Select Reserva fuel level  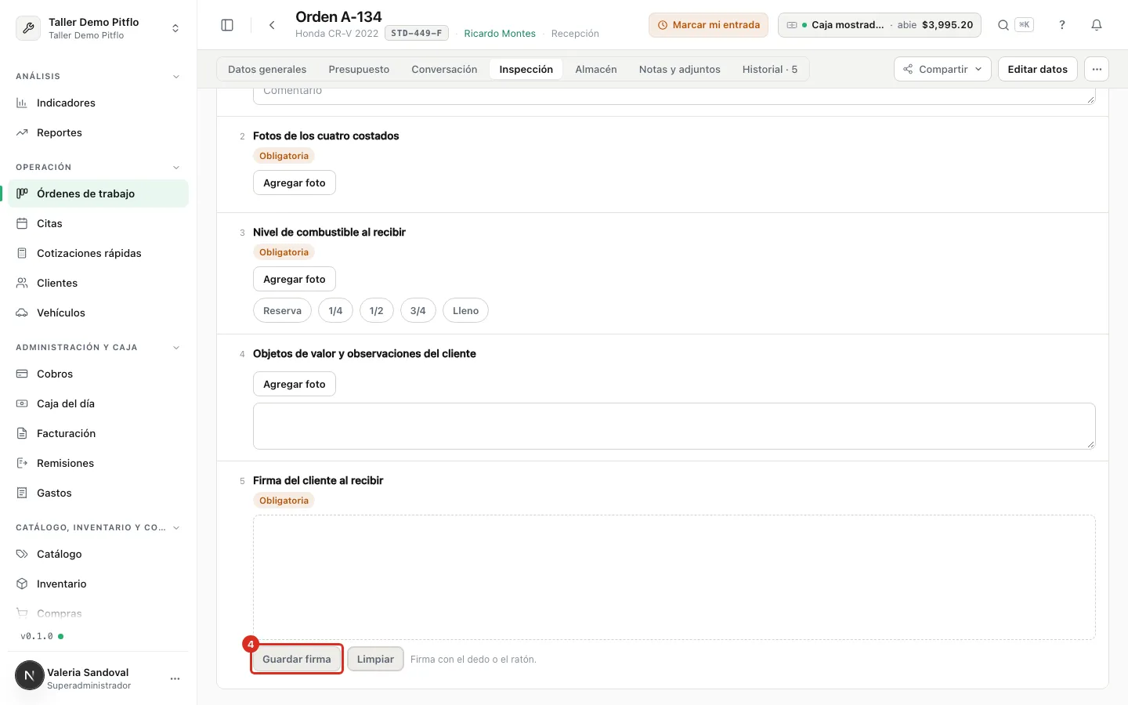tap(282, 310)
